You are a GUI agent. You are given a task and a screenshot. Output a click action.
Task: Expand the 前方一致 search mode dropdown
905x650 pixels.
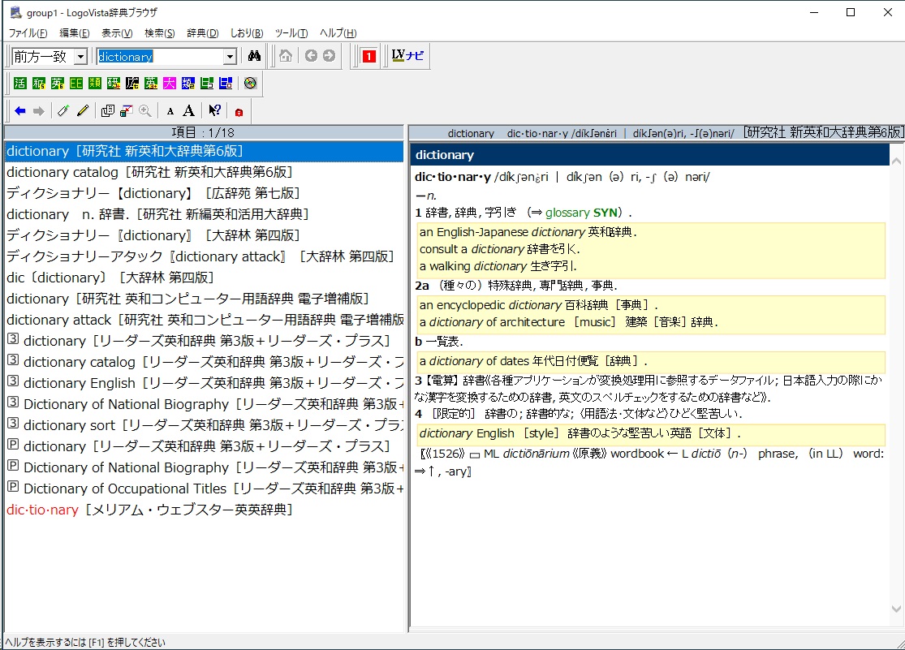tap(81, 57)
